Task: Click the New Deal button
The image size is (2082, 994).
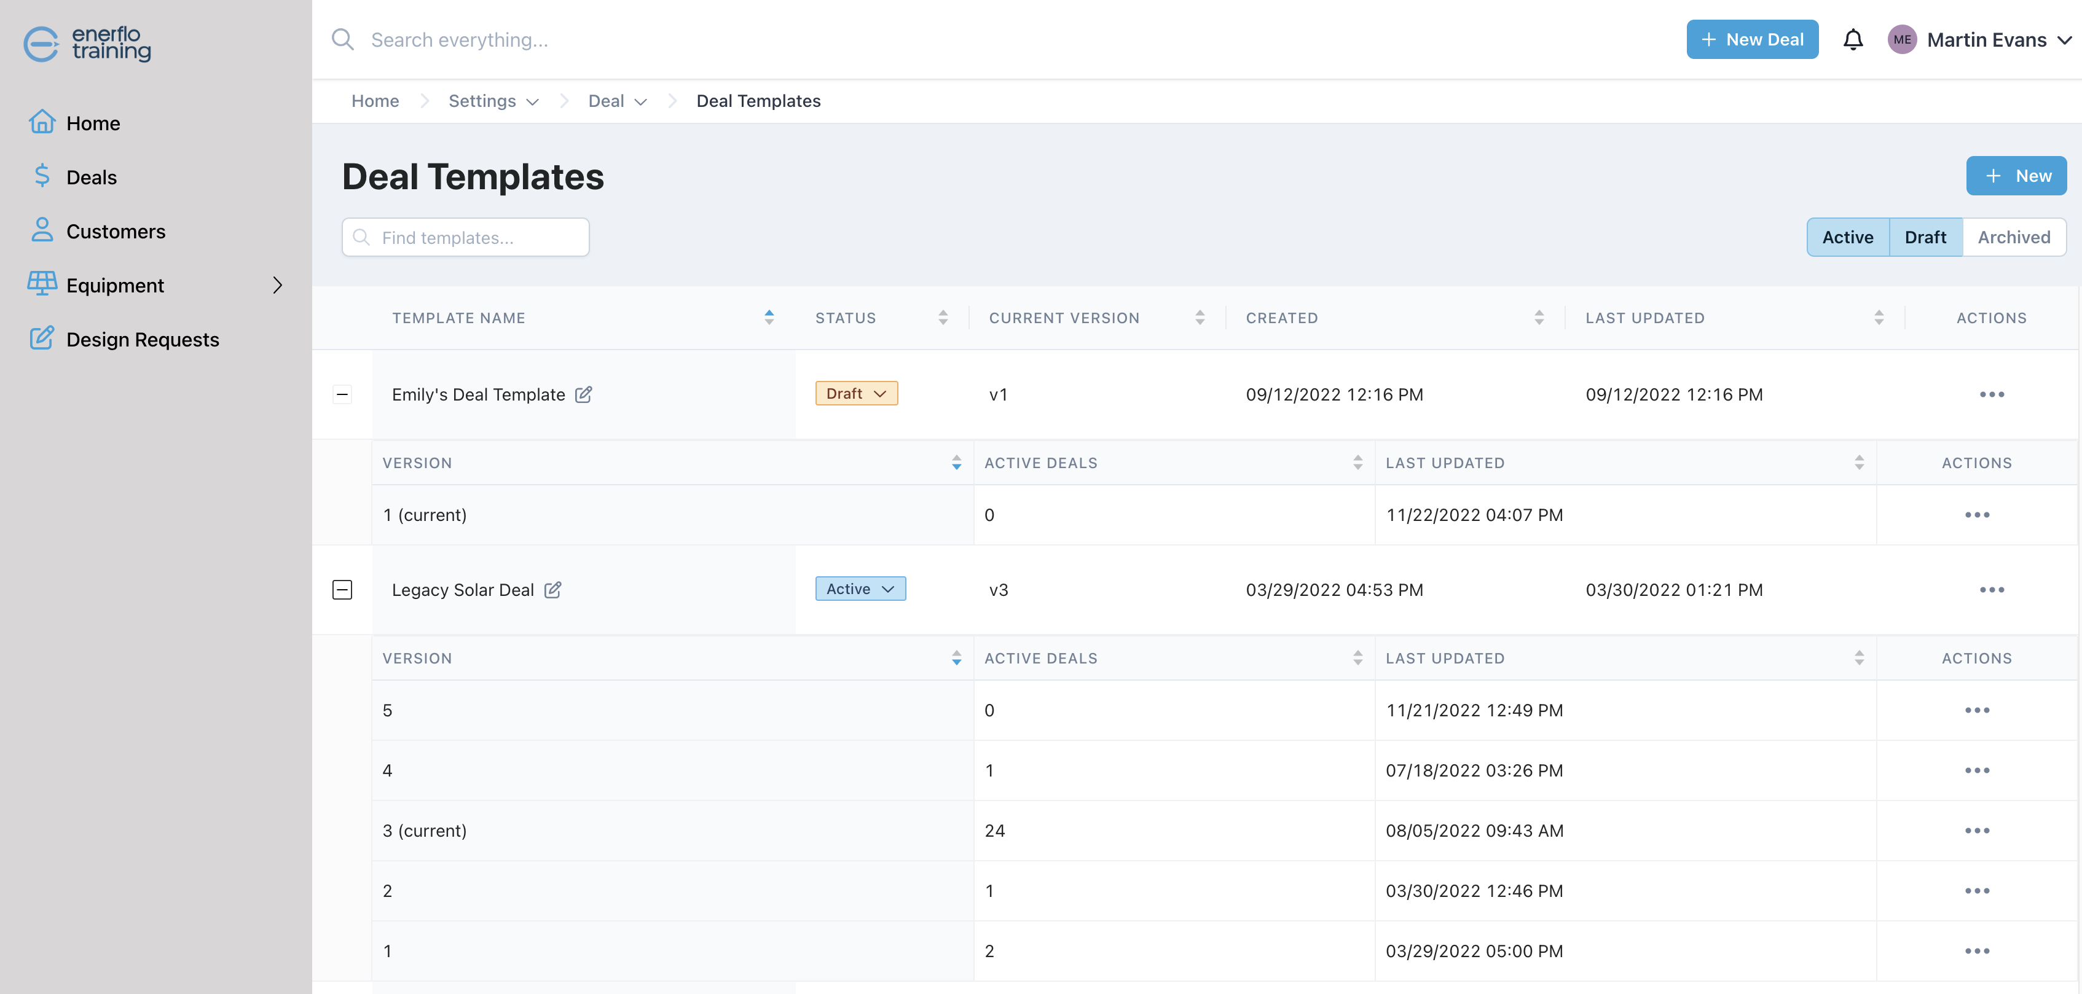Action: coord(1752,39)
